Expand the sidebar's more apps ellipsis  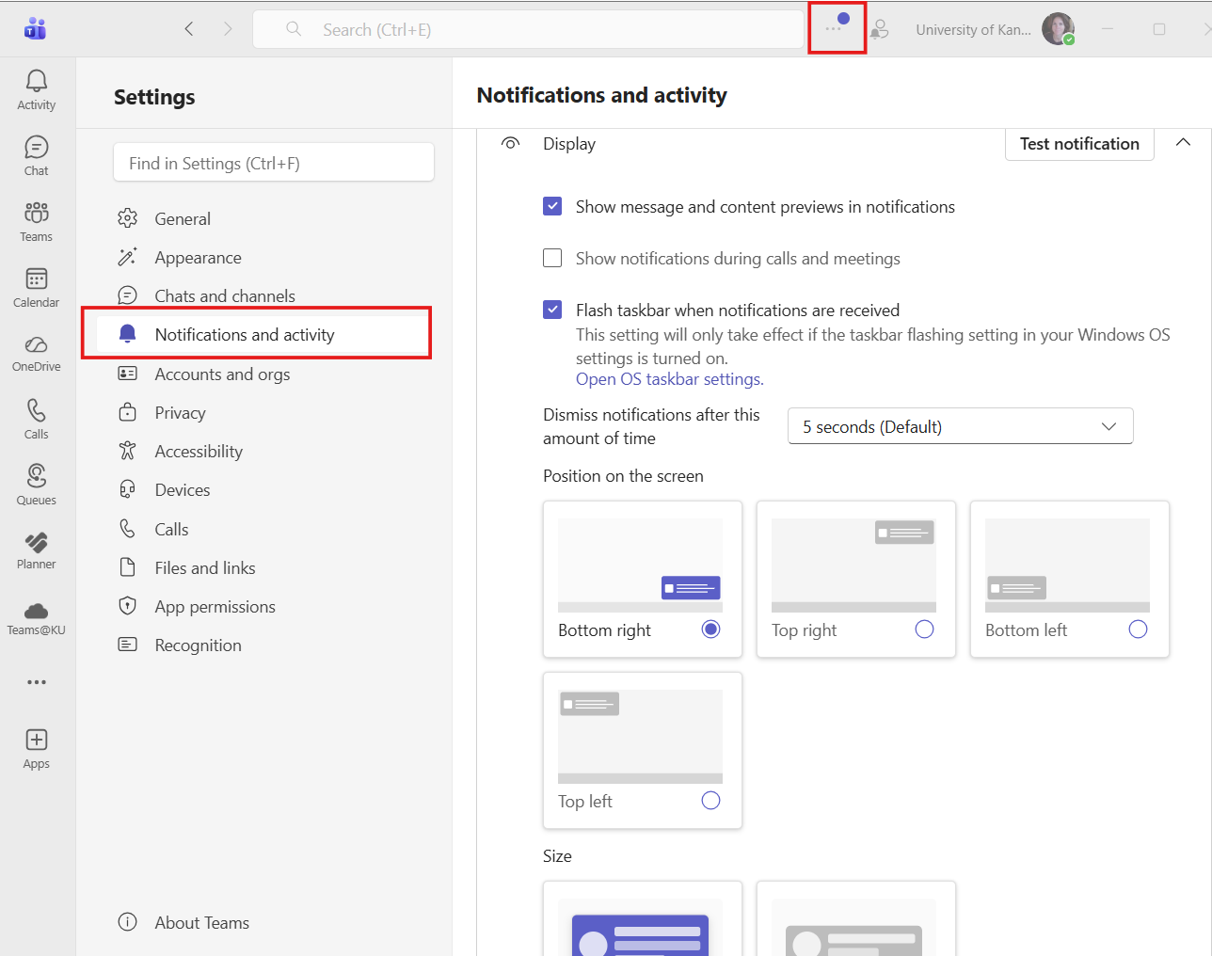[37, 682]
